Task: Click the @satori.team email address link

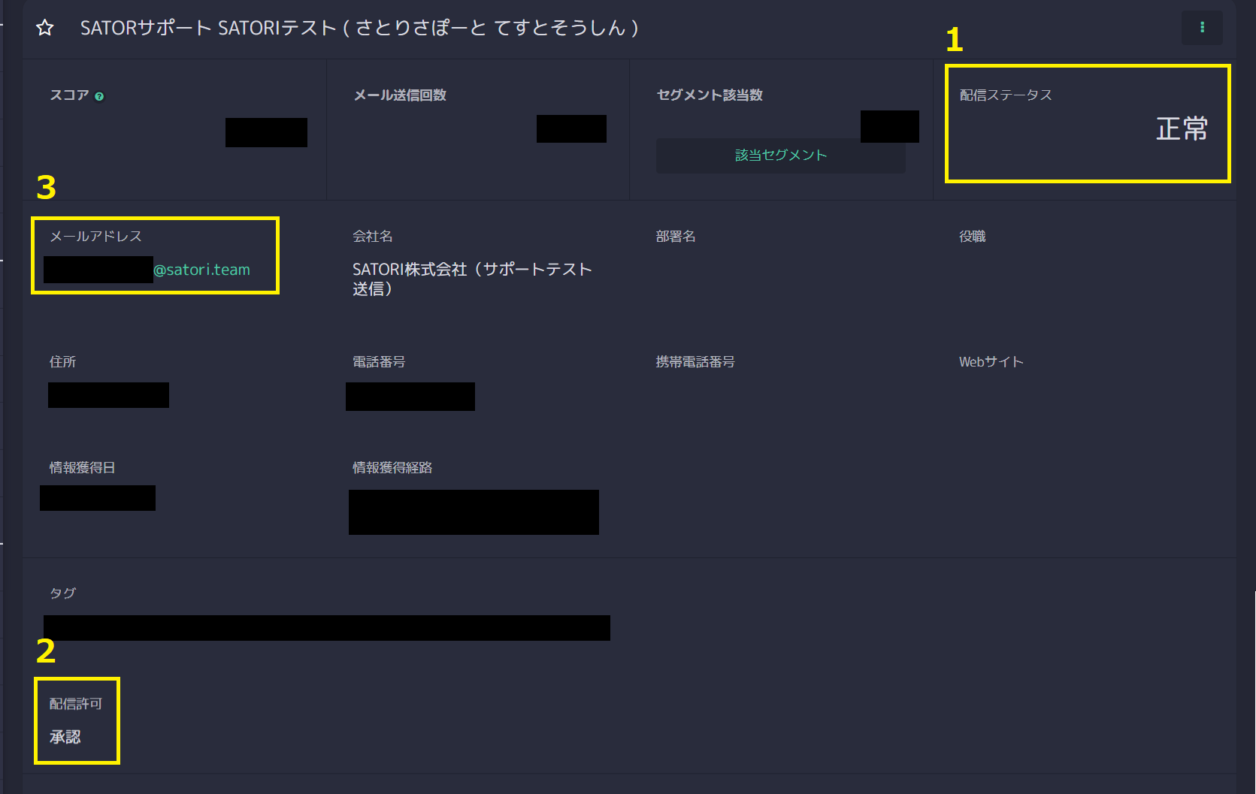Action: pyautogui.click(x=201, y=270)
